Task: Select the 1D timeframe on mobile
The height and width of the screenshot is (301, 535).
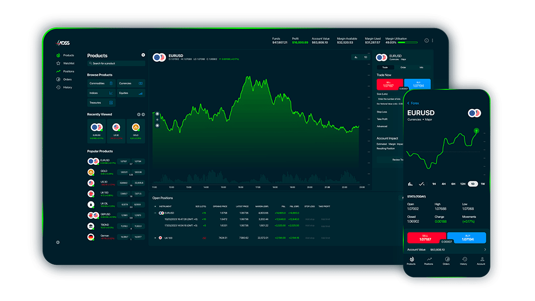Action: (472, 183)
